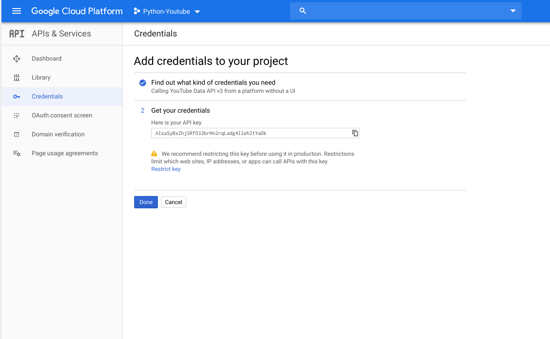Click the Library sidebar icon
The height and width of the screenshot is (339, 550).
click(17, 77)
